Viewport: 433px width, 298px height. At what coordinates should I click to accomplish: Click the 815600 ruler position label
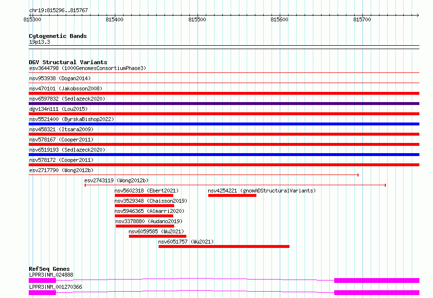coord(279,19)
